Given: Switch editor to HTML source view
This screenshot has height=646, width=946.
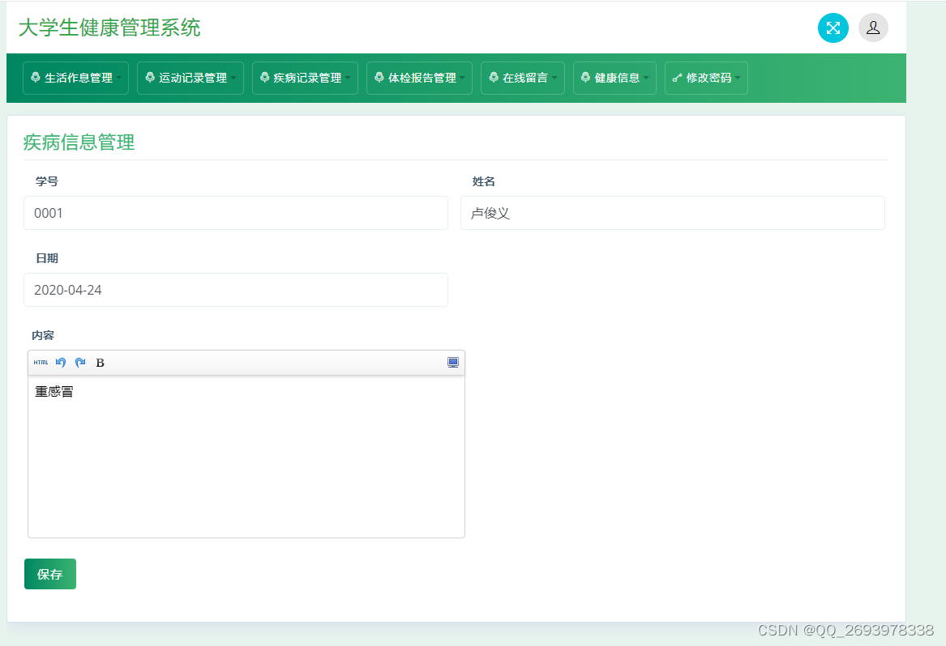Looking at the screenshot, I should 41,362.
